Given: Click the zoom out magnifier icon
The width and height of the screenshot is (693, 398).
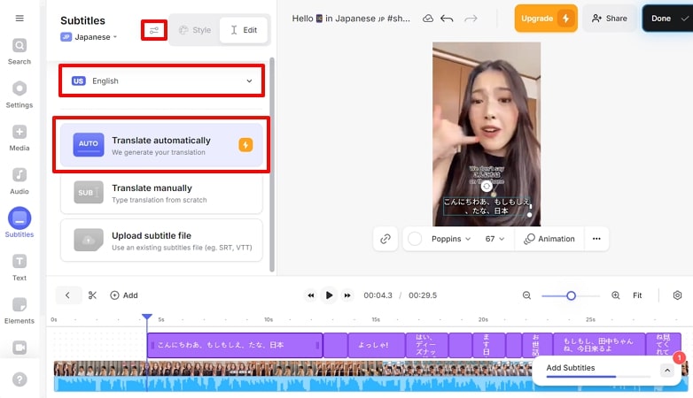Looking at the screenshot, I should click(526, 295).
